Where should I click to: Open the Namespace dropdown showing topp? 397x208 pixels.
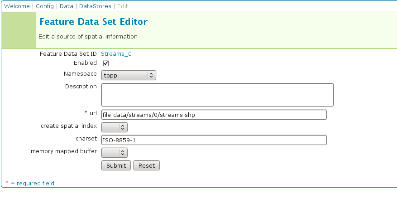pos(129,75)
